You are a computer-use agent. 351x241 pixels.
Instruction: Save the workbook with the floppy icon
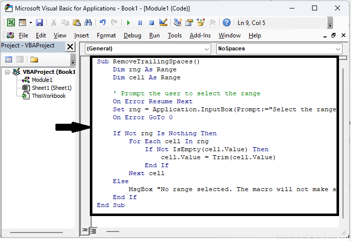click(39, 22)
